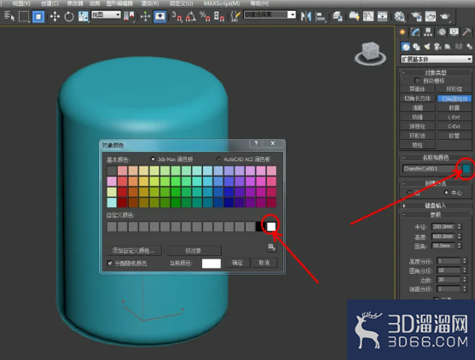Activate the Select and Move tool
Viewport: 475px width, 360px height.
55,16
